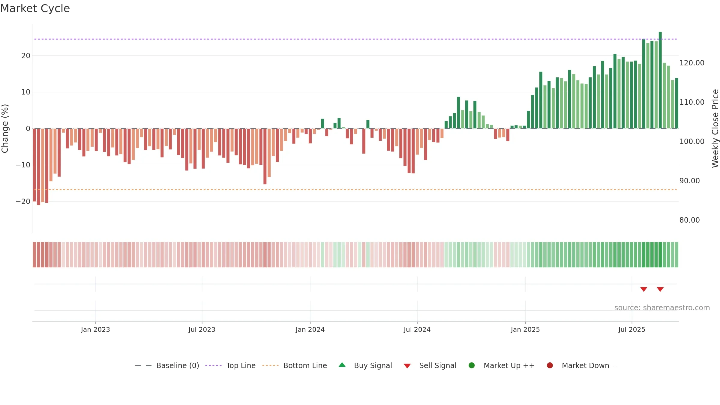Viewport: 720px width, 405px height.
Task: Click the dark red Market Down circle icon
Action: coord(550,365)
